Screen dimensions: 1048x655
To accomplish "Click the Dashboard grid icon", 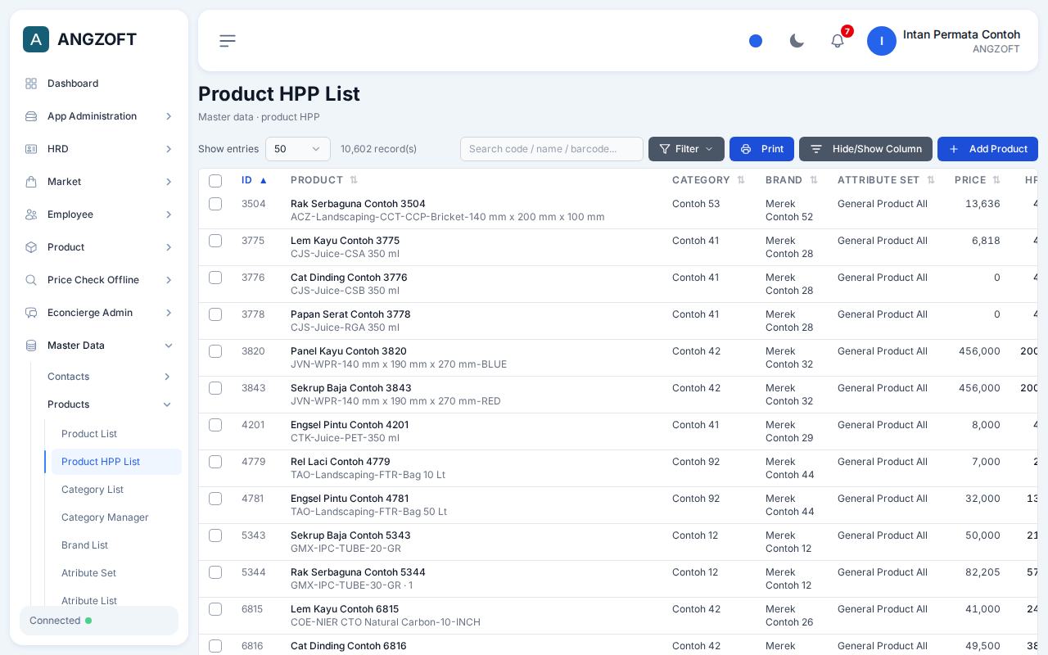I will [x=31, y=84].
